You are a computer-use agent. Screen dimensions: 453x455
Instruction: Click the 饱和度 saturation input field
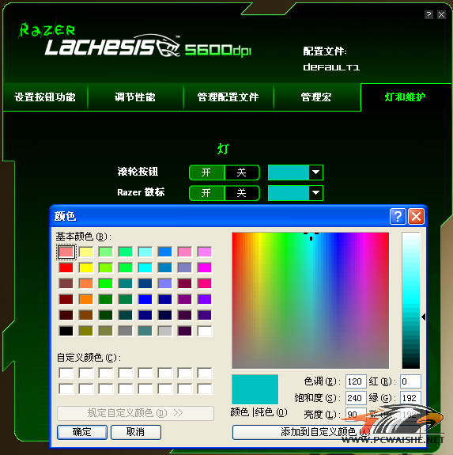[356, 398]
